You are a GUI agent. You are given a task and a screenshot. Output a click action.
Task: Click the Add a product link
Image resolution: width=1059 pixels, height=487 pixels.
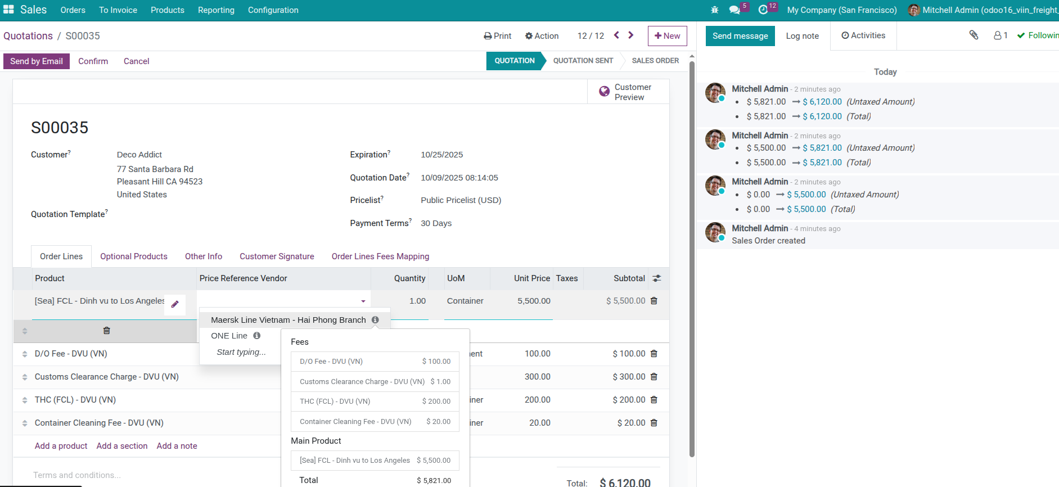61,446
